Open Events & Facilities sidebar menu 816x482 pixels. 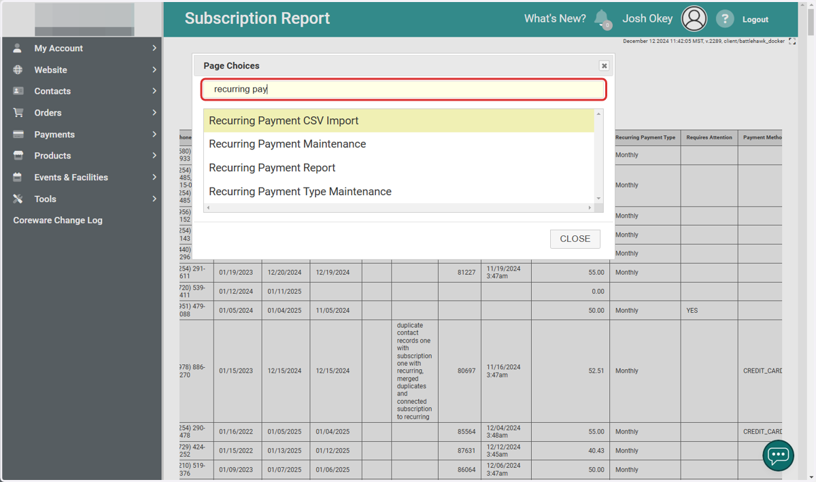coord(82,177)
